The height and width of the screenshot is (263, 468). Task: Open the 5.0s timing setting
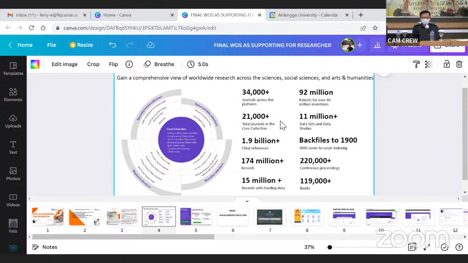(x=198, y=64)
